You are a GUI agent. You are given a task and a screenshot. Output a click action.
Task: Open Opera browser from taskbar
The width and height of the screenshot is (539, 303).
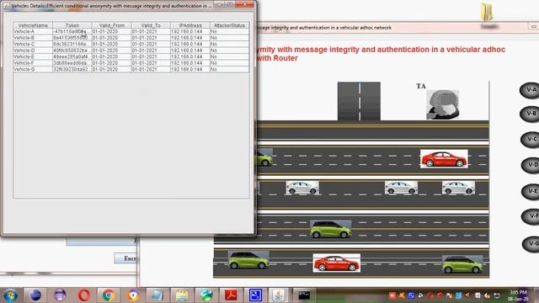pyautogui.click(x=84, y=295)
